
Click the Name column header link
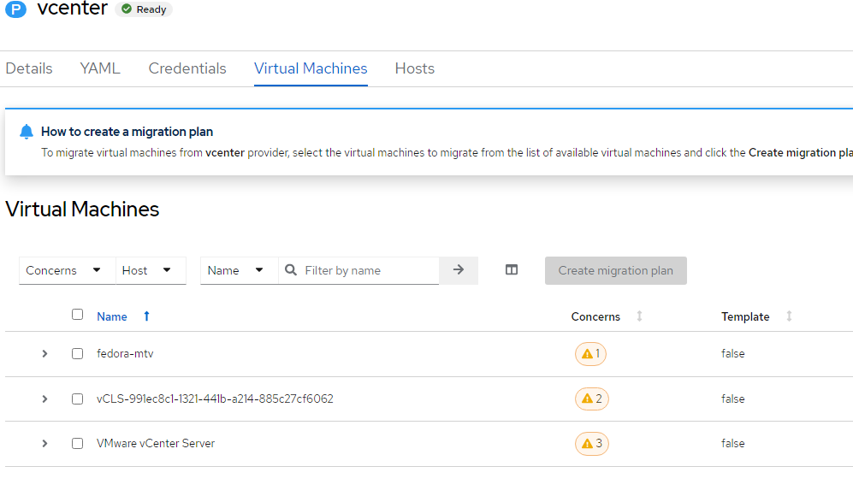pos(112,316)
